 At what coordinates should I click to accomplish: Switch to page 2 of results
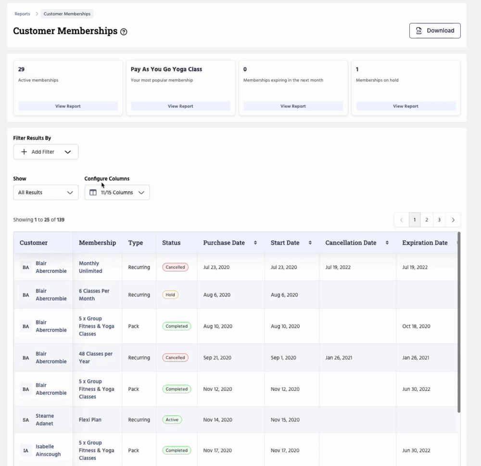point(426,220)
